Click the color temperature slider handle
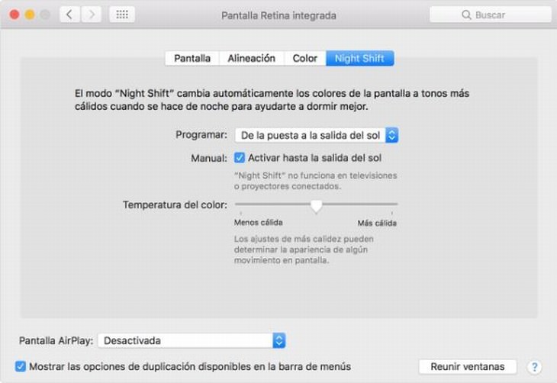This screenshot has width=557, height=383. (x=316, y=205)
